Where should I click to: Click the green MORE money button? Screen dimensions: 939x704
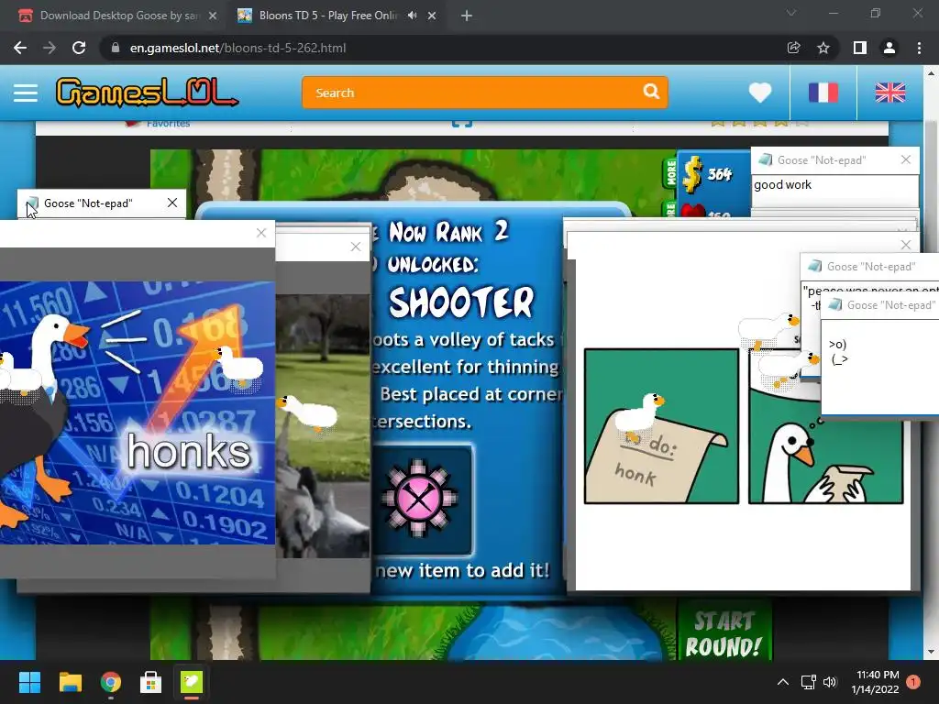(670, 173)
